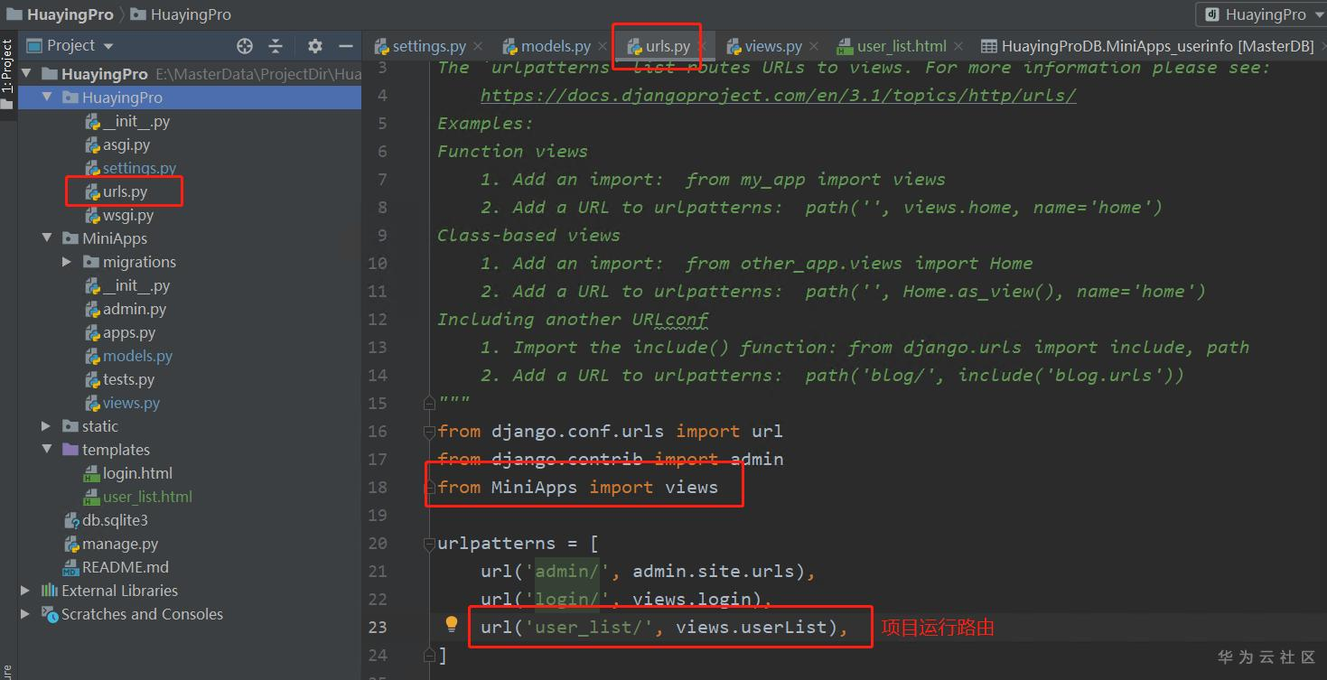Collapse the MiniApps folder arrow
Image resolution: width=1327 pixels, height=680 pixels.
click(47, 238)
